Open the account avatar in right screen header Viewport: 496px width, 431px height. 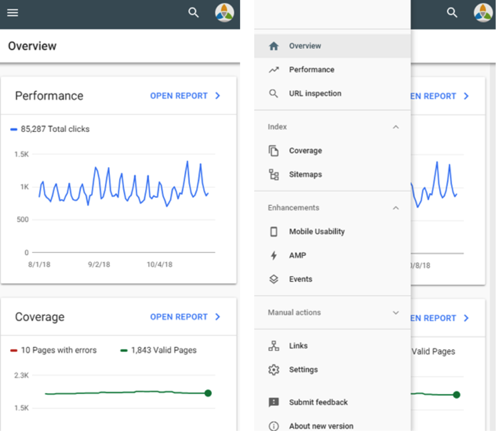[483, 13]
